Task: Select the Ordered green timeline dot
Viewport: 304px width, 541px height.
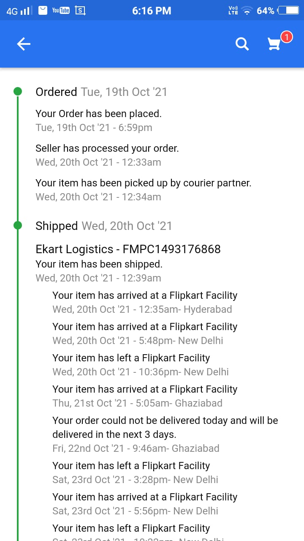Action: coord(18,91)
